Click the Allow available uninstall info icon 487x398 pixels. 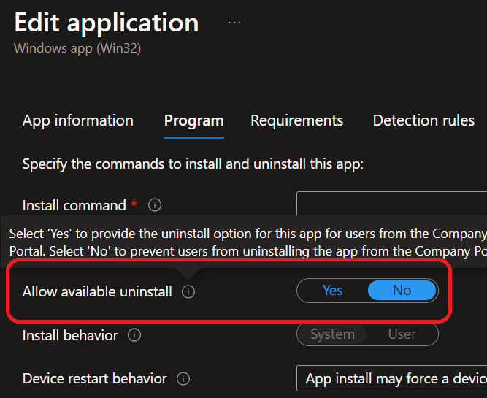[x=188, y=292]
